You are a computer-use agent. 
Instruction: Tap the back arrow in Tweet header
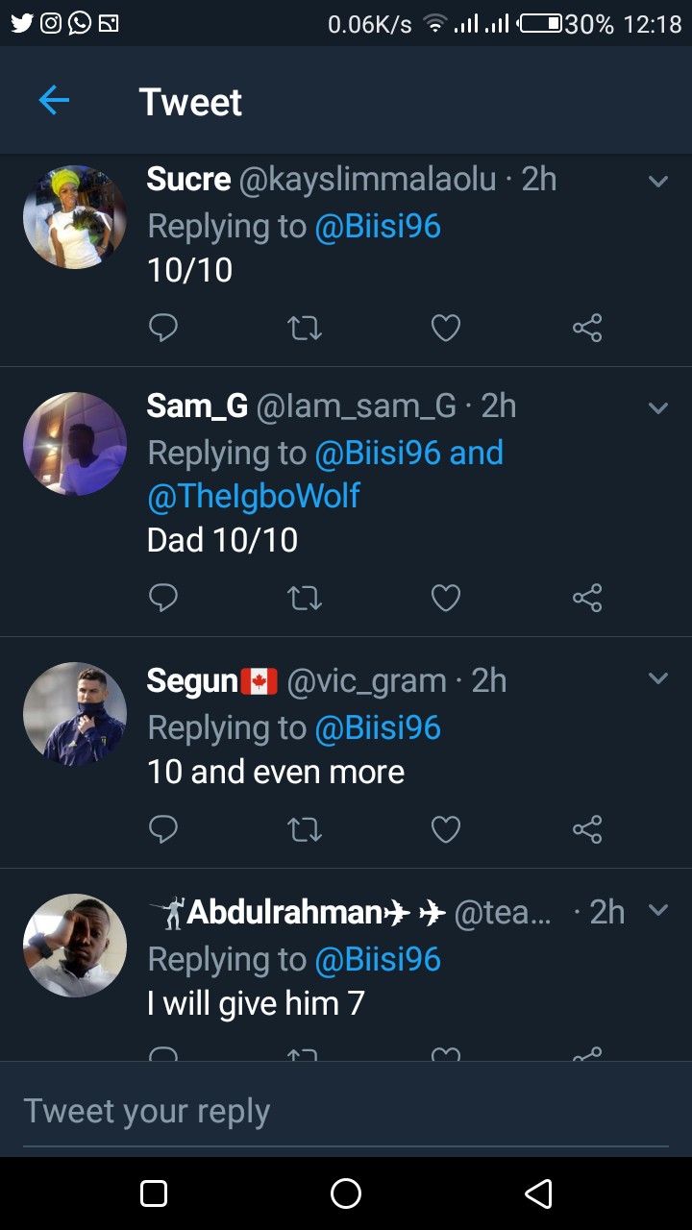click(x=54, y=100)
